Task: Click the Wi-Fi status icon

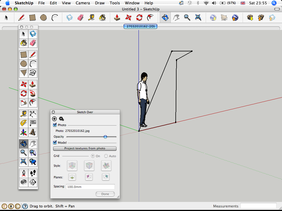Action: (206, 3)
